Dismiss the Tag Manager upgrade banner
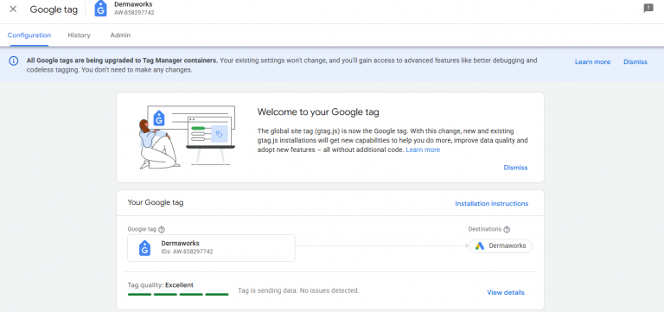The width and height of the screenshot is (664, 312). pyautogui.click(x=635, y=62)
